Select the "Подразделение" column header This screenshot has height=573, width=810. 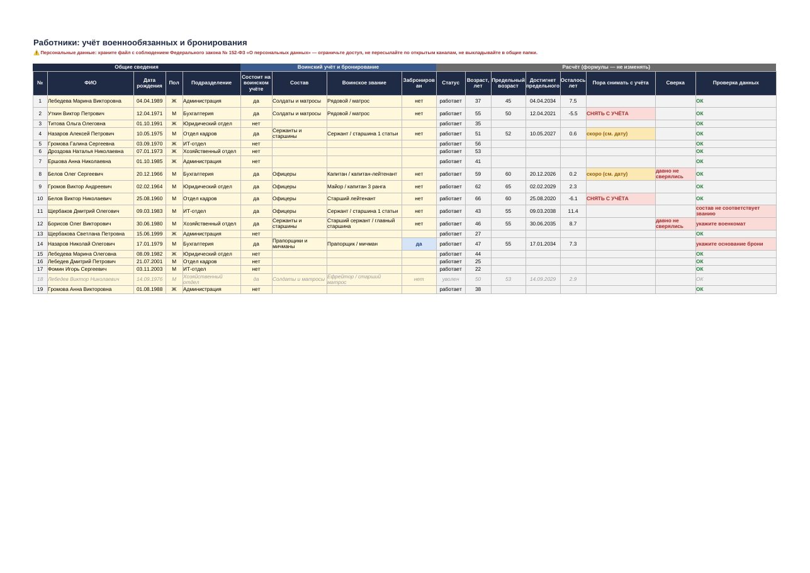click(x=211, y=83)
